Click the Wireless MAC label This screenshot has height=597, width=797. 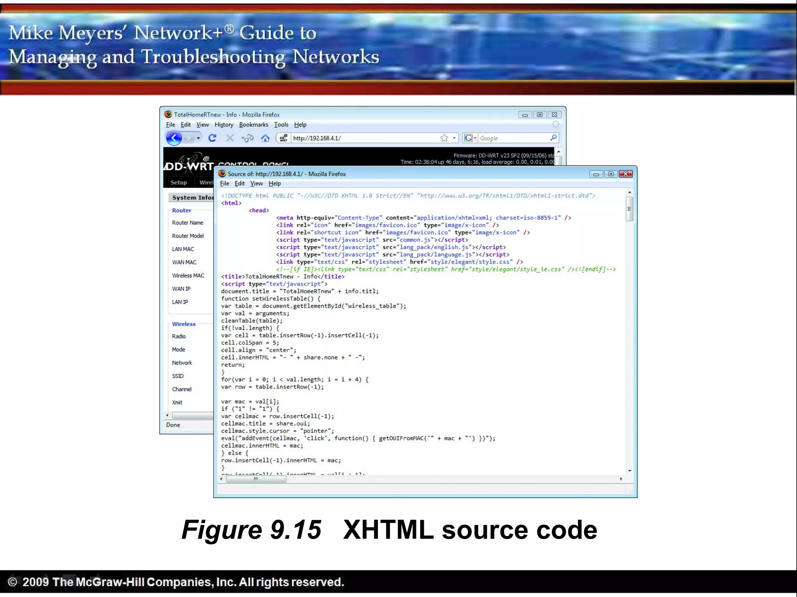click(188, 276)
